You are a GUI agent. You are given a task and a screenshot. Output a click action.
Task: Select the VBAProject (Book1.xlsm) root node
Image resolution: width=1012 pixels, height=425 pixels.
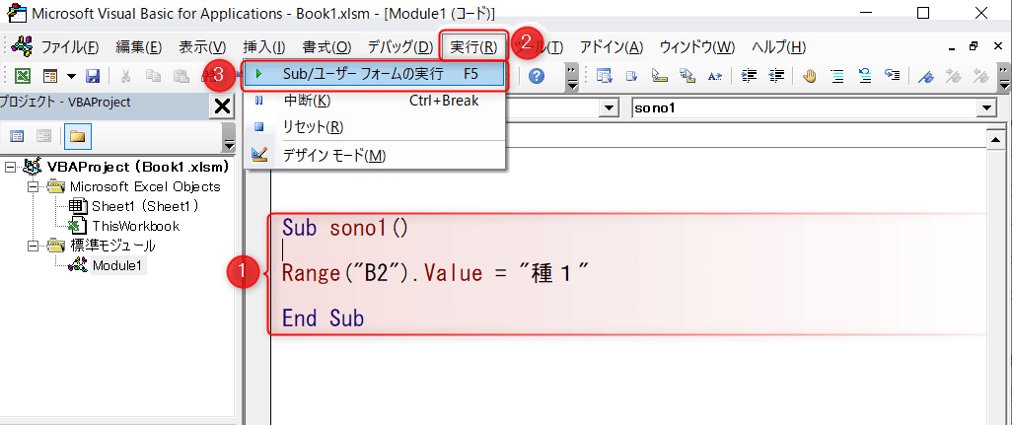pyautogui.click(x=138, y=167)
